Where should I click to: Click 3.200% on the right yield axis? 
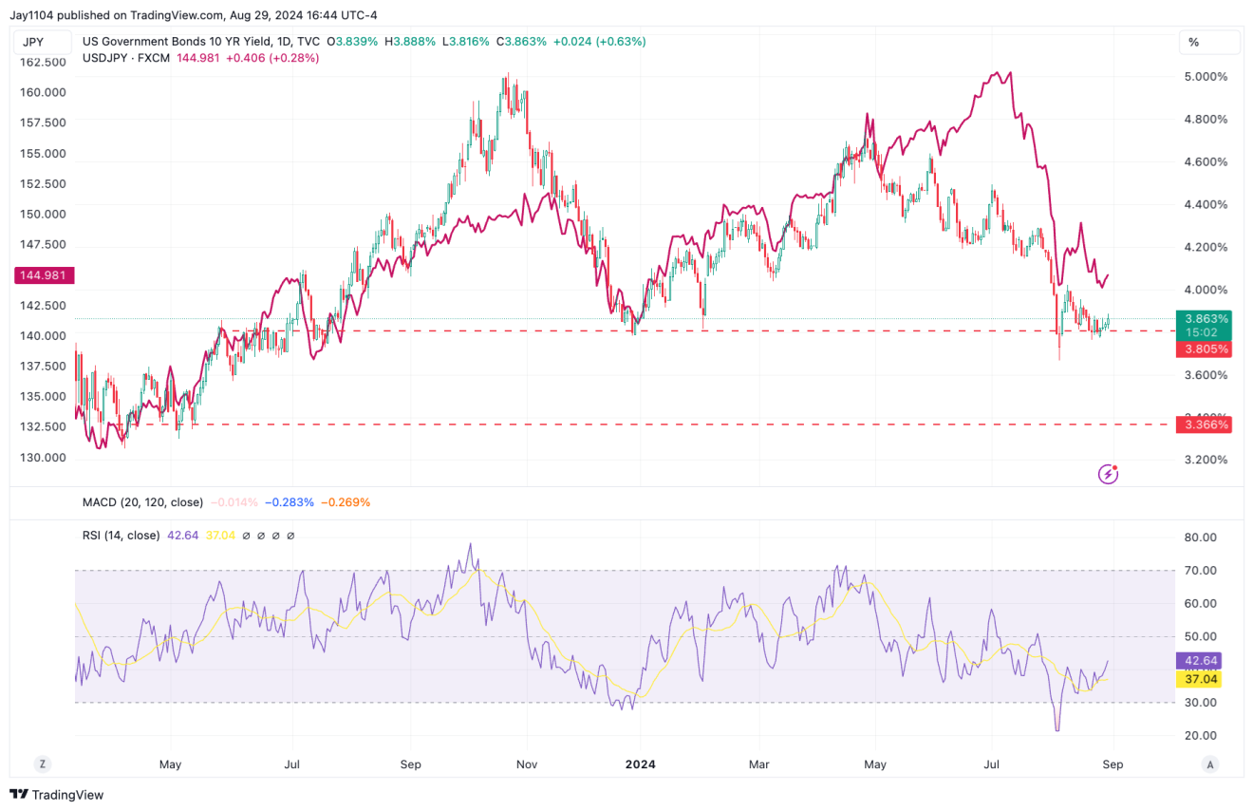coord(1206,461)
